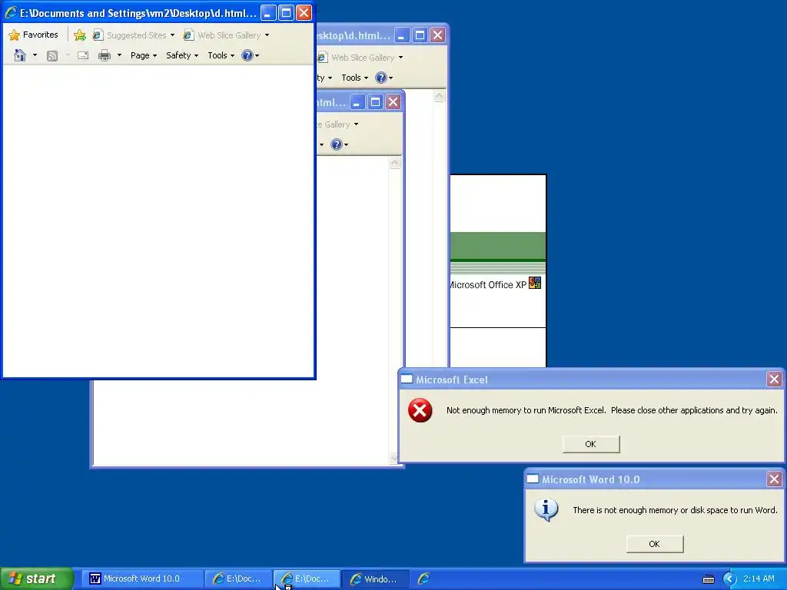Click the Help icon in third IE window
The image size is (787, 590).
click(337, 144)
